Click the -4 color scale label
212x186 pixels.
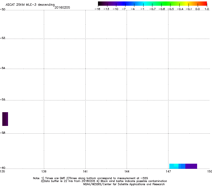click(133, 9)
